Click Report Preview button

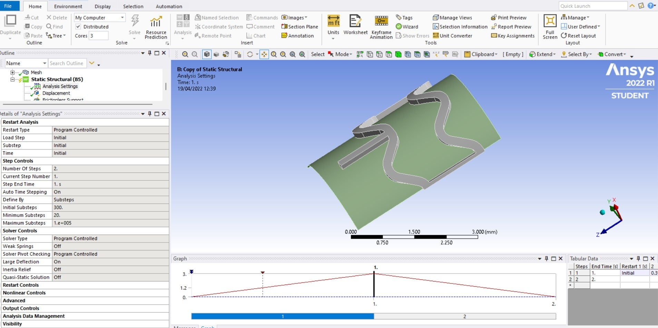click(x=511, y=27)
